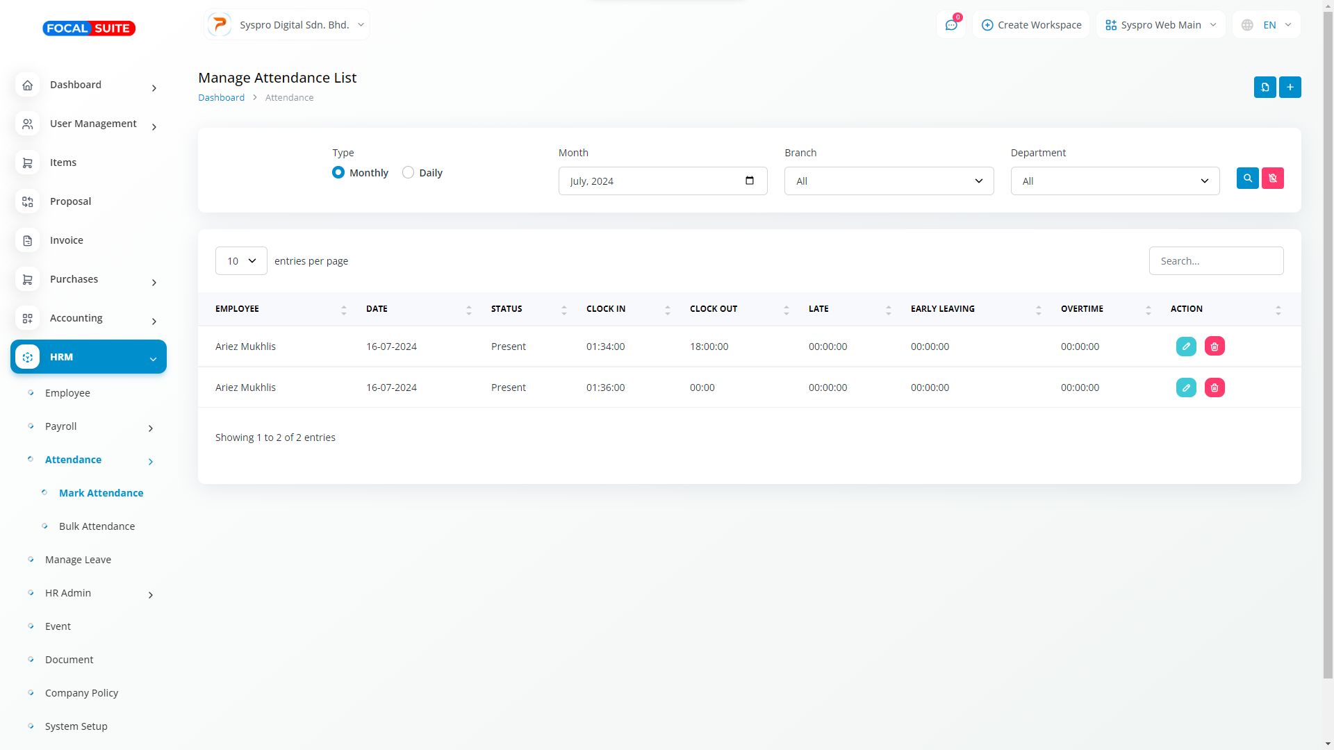Open the EN language dropdown
The width and height of the screenshot is (1334, 750).
1266,25
